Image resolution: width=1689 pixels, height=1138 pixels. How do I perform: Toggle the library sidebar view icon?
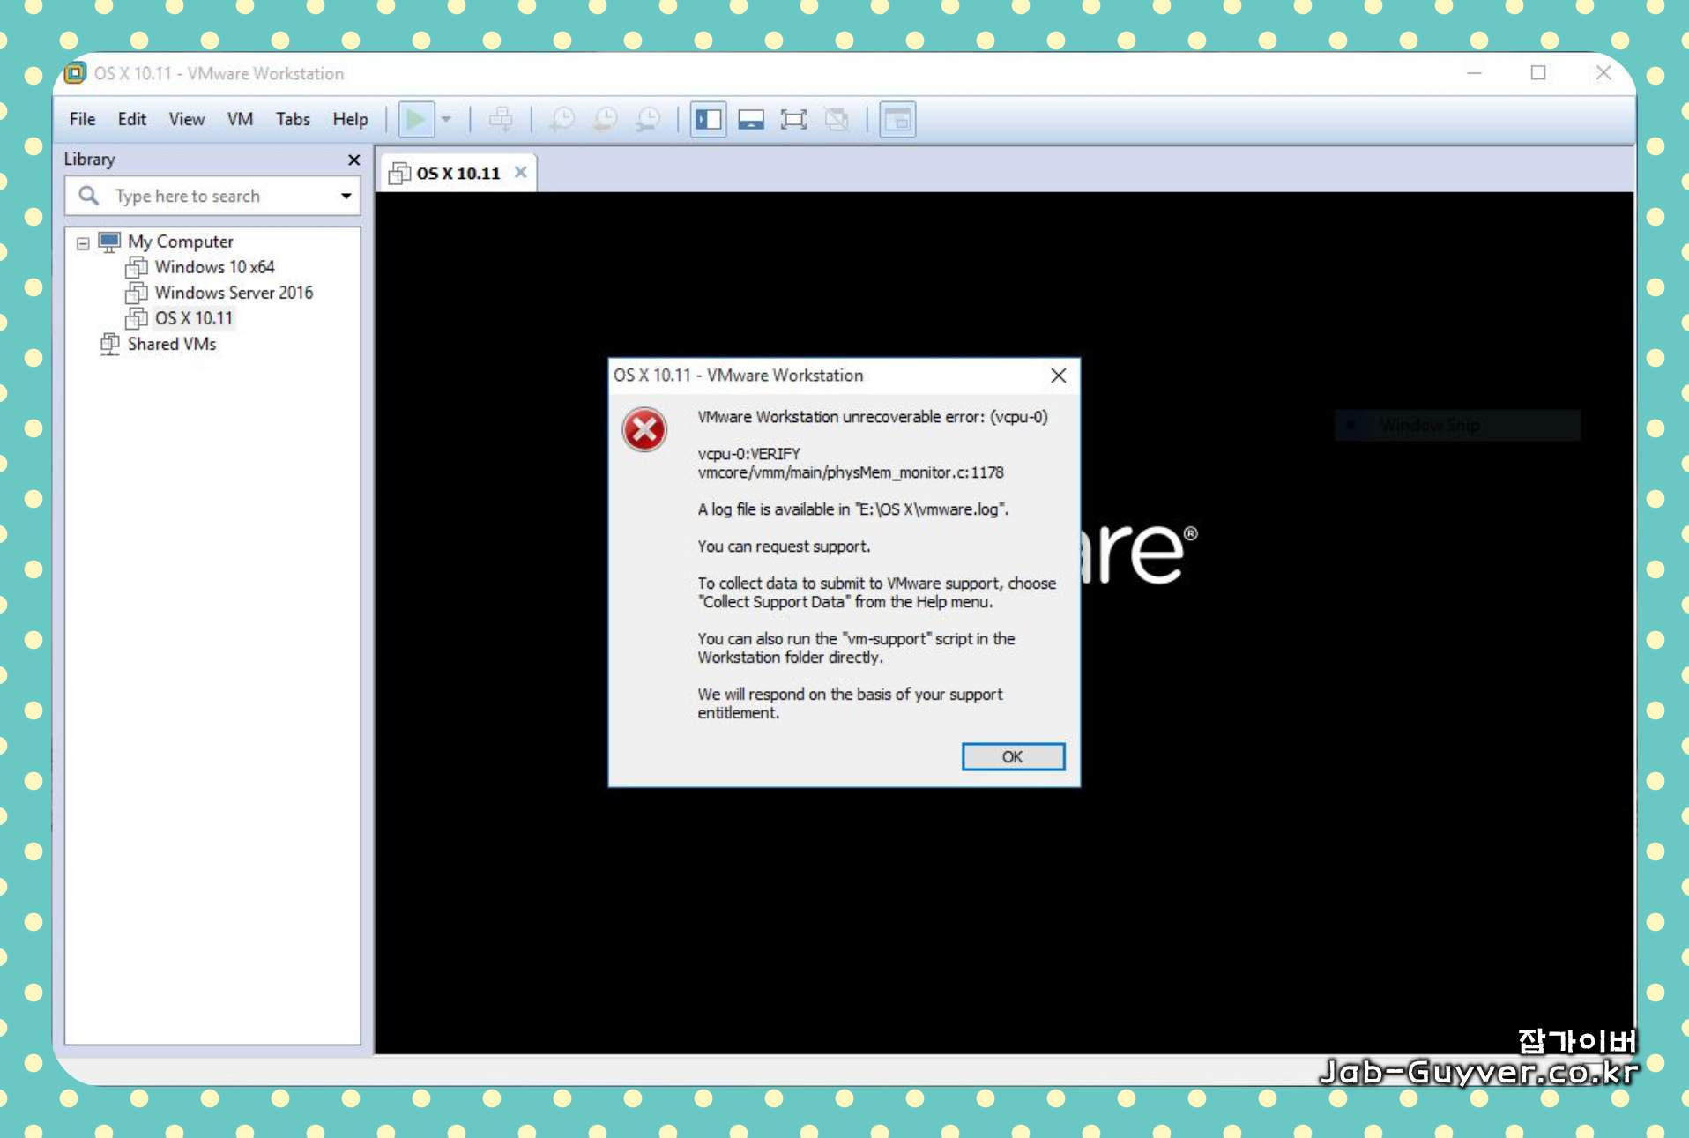point(708,119)
